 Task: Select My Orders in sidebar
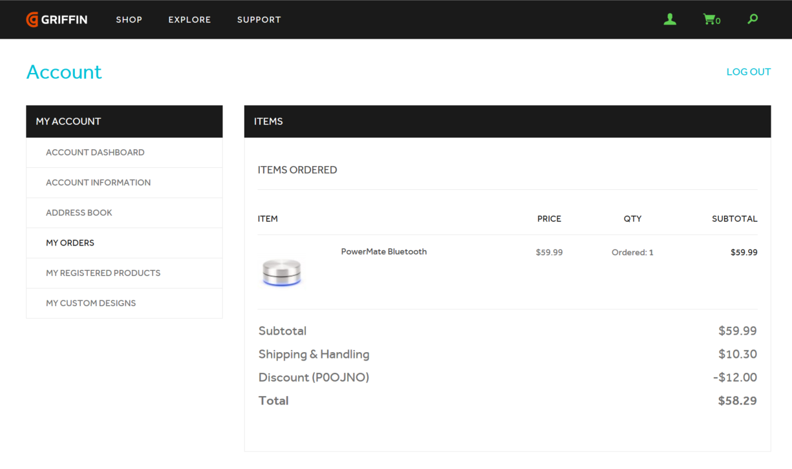(x=124, y=243)
